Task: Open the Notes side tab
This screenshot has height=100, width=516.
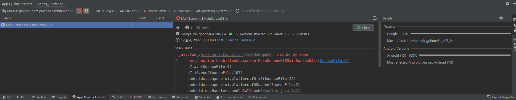Action: pyautogui.click(x=514, y=45)
